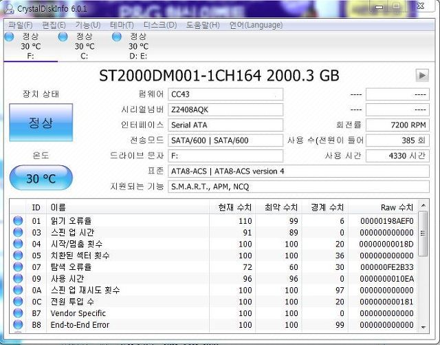Click the Raw 수치 column header

(383, 207)
